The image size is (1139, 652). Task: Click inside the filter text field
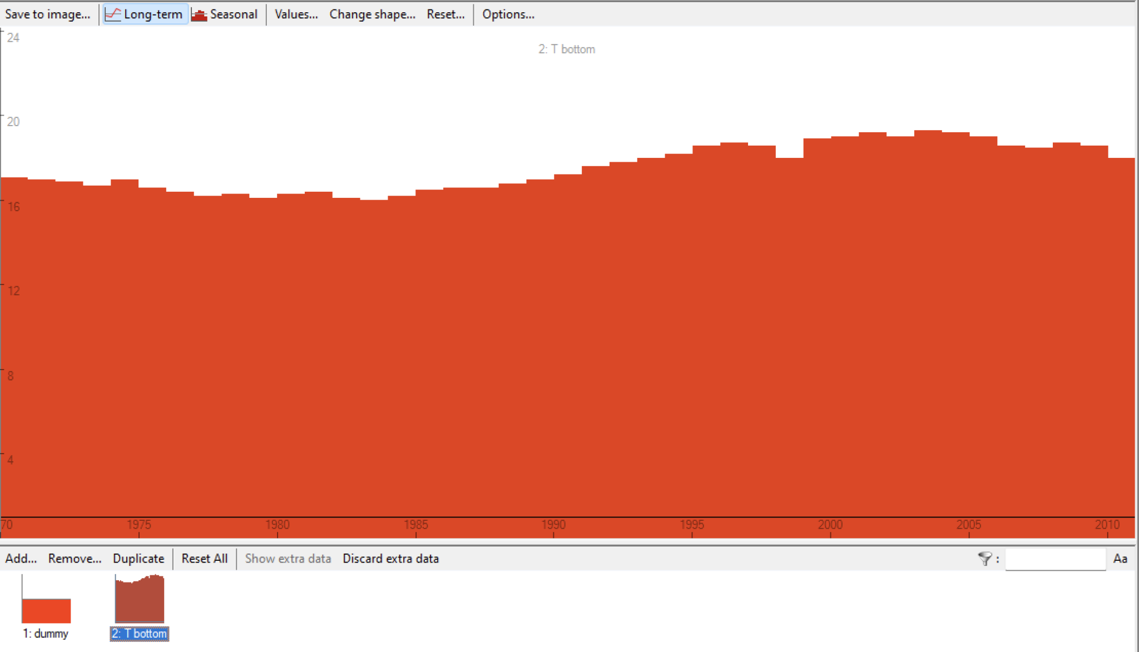pyautogui.click(x=1055, y=559)
